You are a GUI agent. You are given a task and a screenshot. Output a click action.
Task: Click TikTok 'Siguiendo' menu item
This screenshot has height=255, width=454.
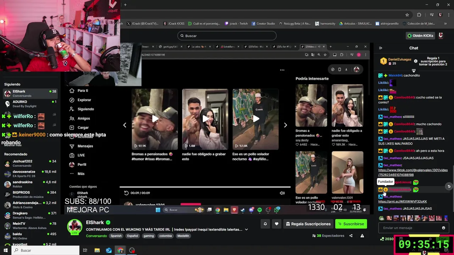82,109
